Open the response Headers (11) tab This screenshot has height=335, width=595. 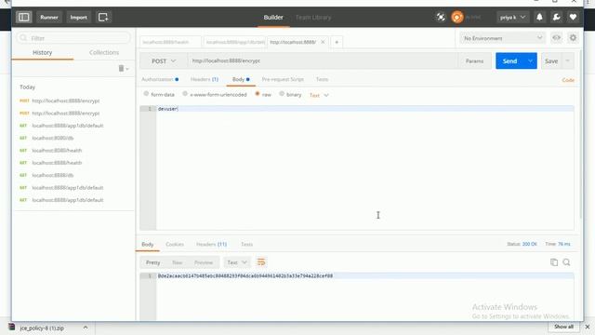pyautogui.click(x=211, y=244)
